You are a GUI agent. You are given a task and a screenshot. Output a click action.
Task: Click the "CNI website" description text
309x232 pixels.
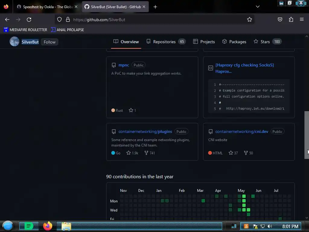tap(218, 140)
